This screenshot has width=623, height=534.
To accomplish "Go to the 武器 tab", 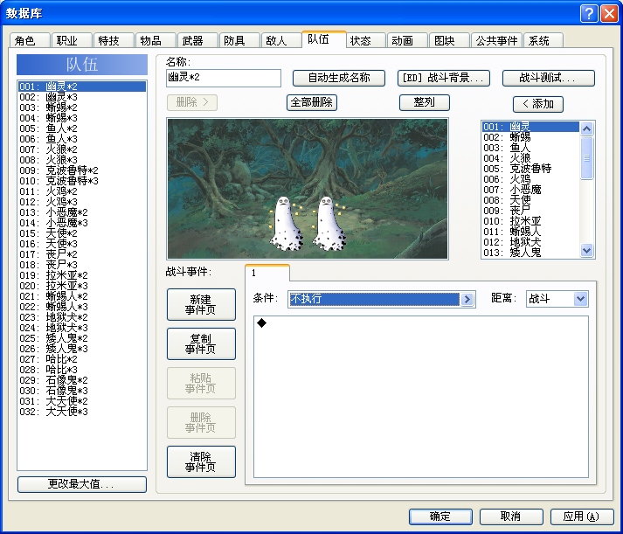I will click(197, 41).
